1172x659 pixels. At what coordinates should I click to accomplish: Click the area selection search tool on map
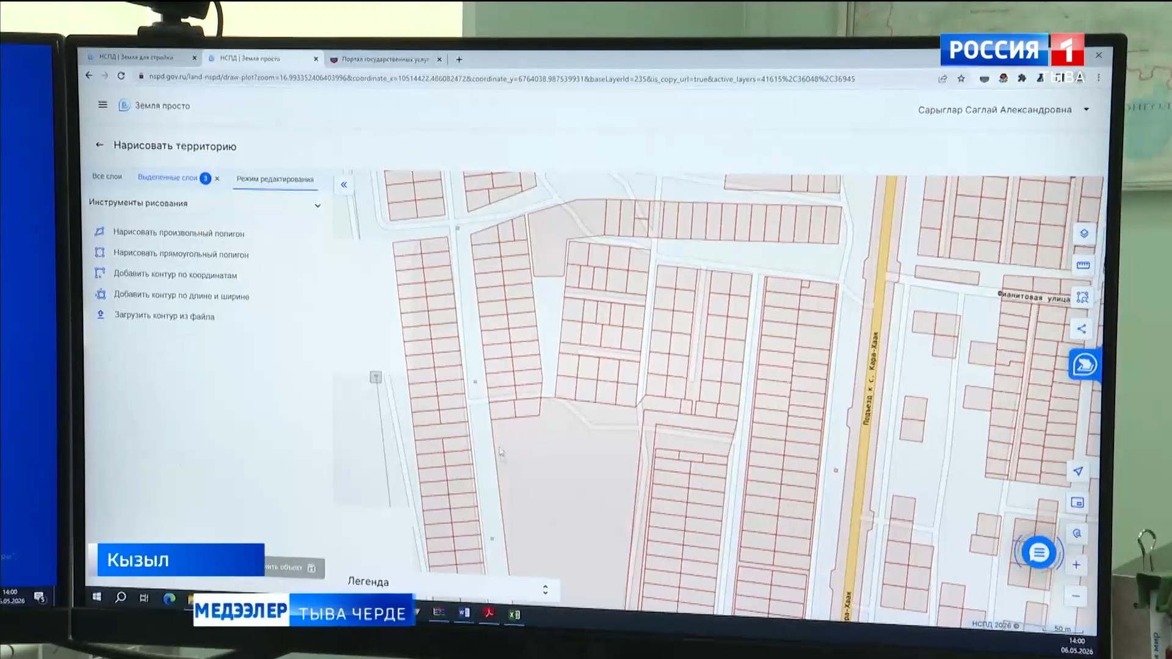point(1083,298)
